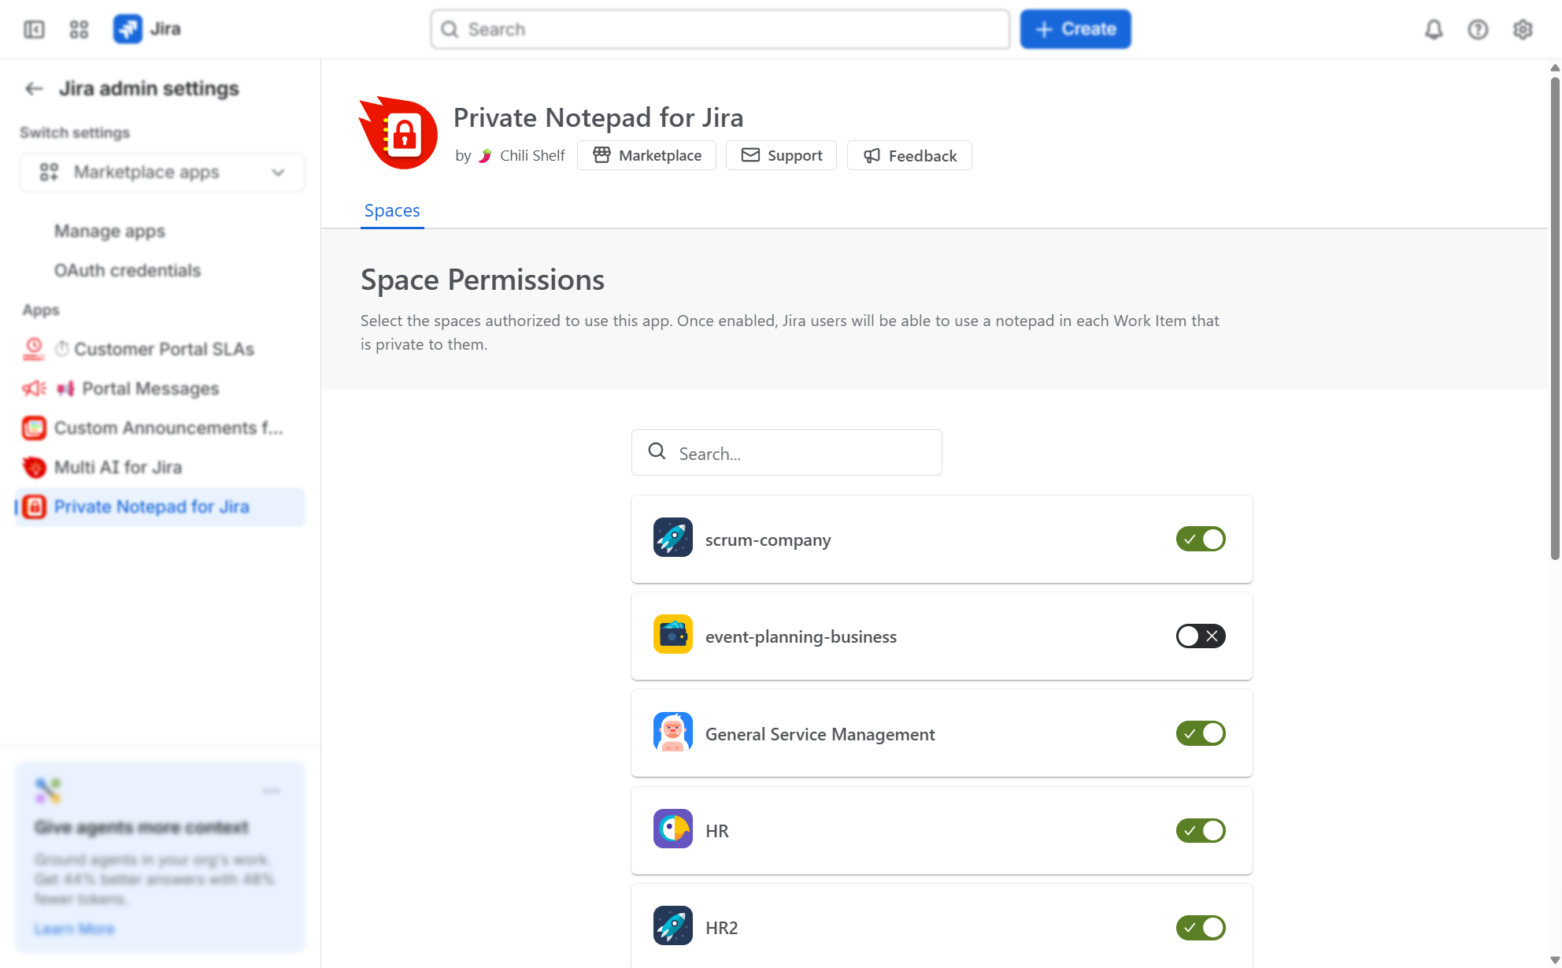Open Manage apps in sidebar

coord(109,231)
